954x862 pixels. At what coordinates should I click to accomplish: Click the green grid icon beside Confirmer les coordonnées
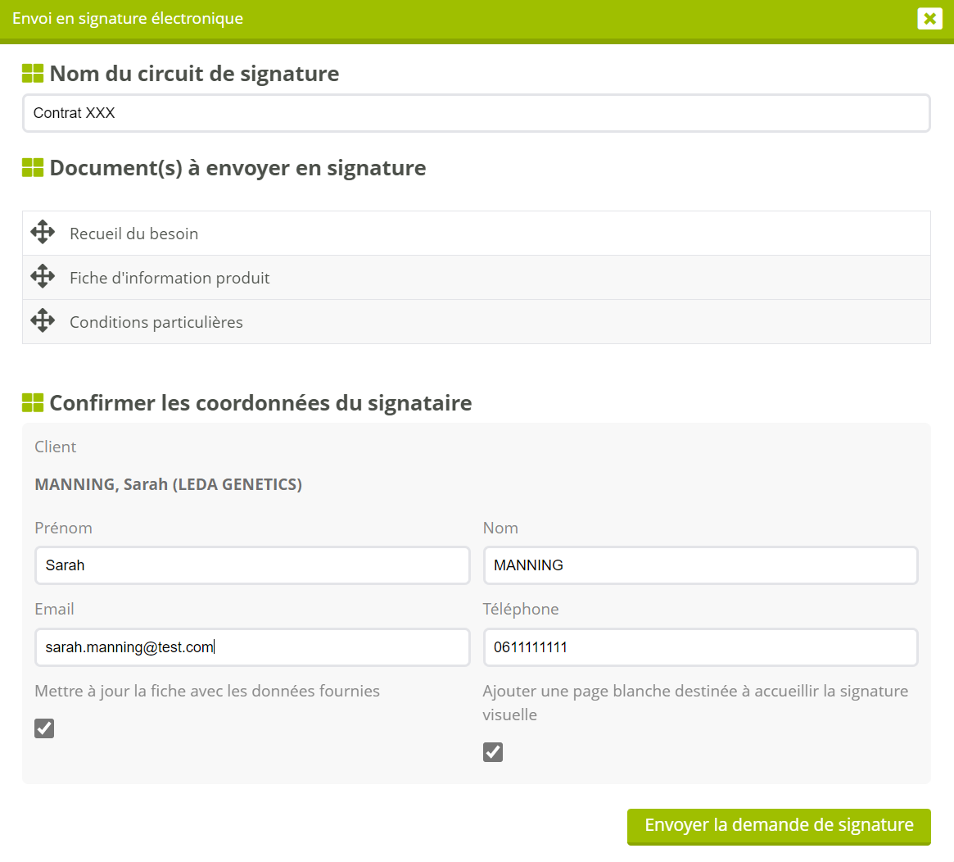tap(33, 403)
